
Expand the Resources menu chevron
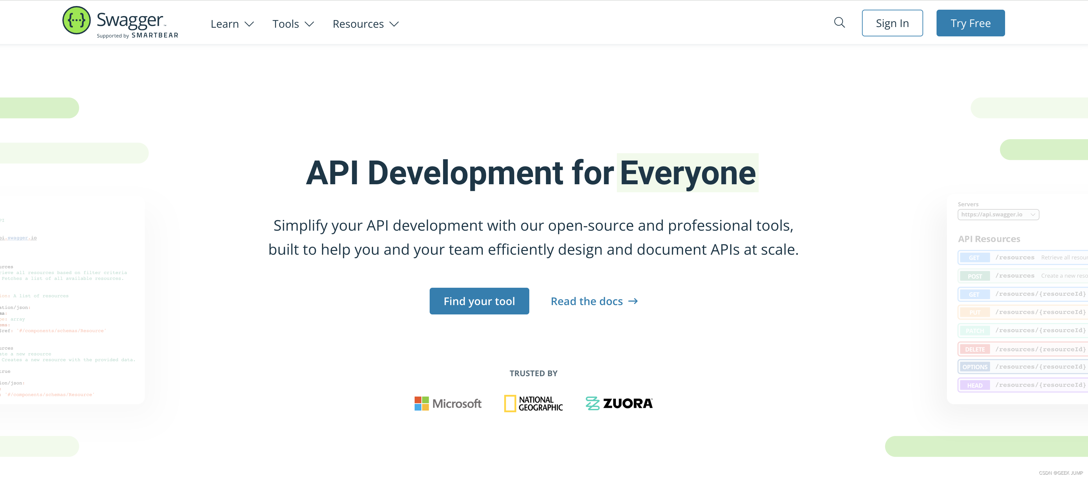click(394, 24)
